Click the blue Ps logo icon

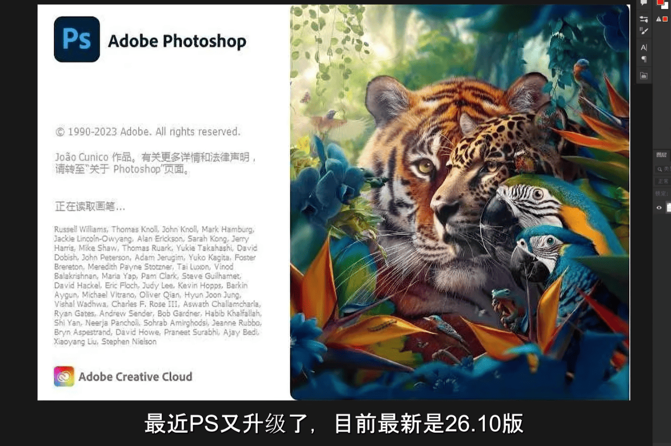tap(77, 39)
